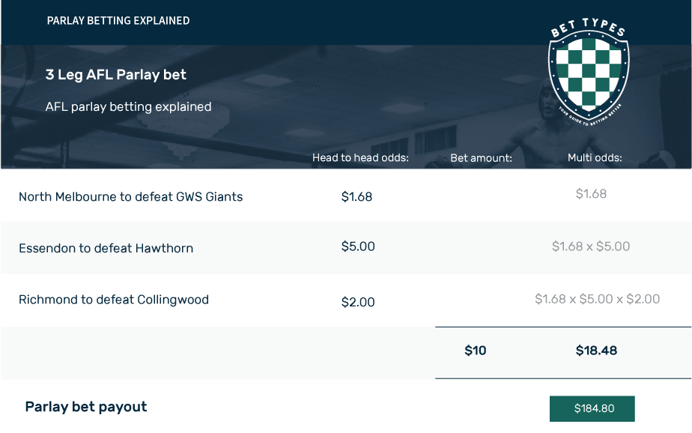Viewport: 692px width, 433px height.
Task: Click the Multi odds column header
Action: [x=595, y=157]
